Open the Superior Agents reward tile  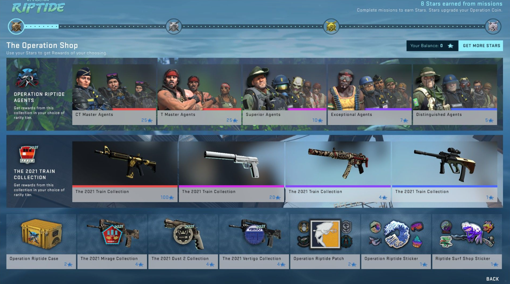coord(284,94)
